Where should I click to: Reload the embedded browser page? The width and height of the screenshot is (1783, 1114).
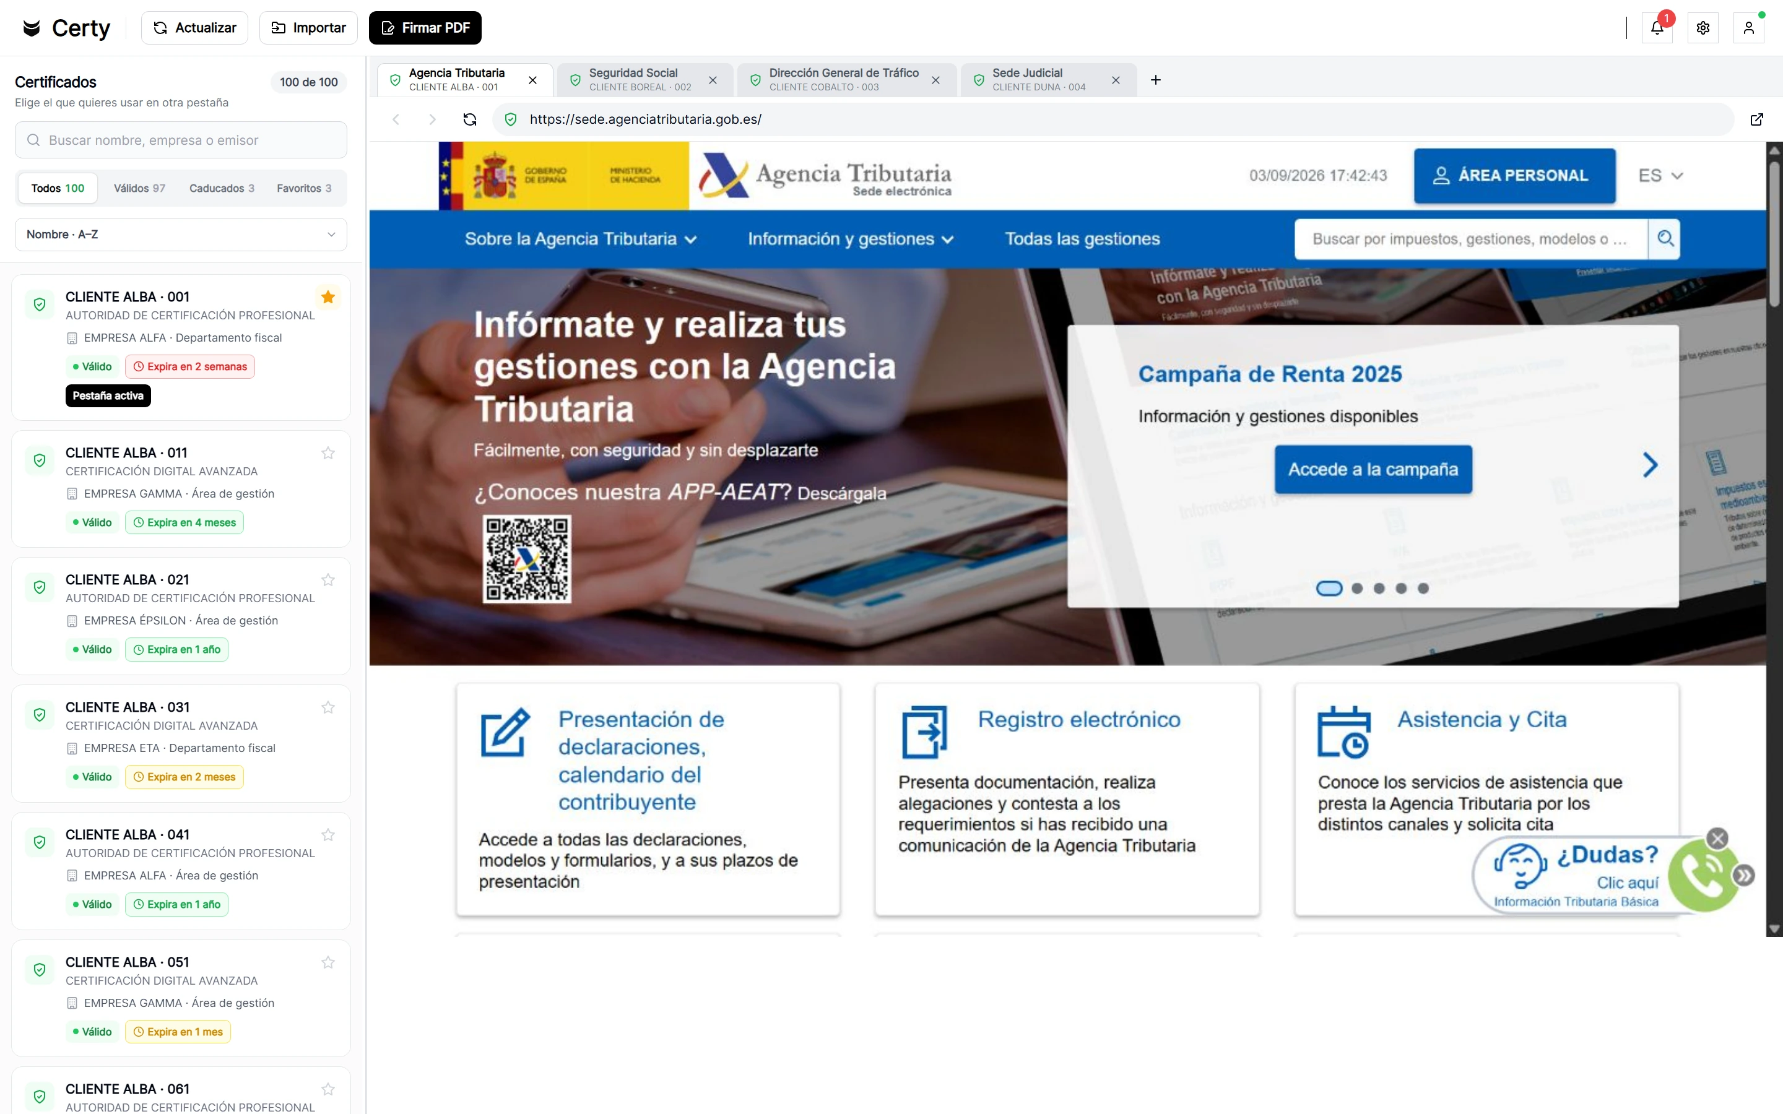pyautogui.click(x=469, y=119)
